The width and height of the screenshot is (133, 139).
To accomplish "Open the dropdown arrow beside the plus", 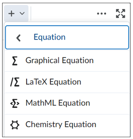I will point(22,13).
